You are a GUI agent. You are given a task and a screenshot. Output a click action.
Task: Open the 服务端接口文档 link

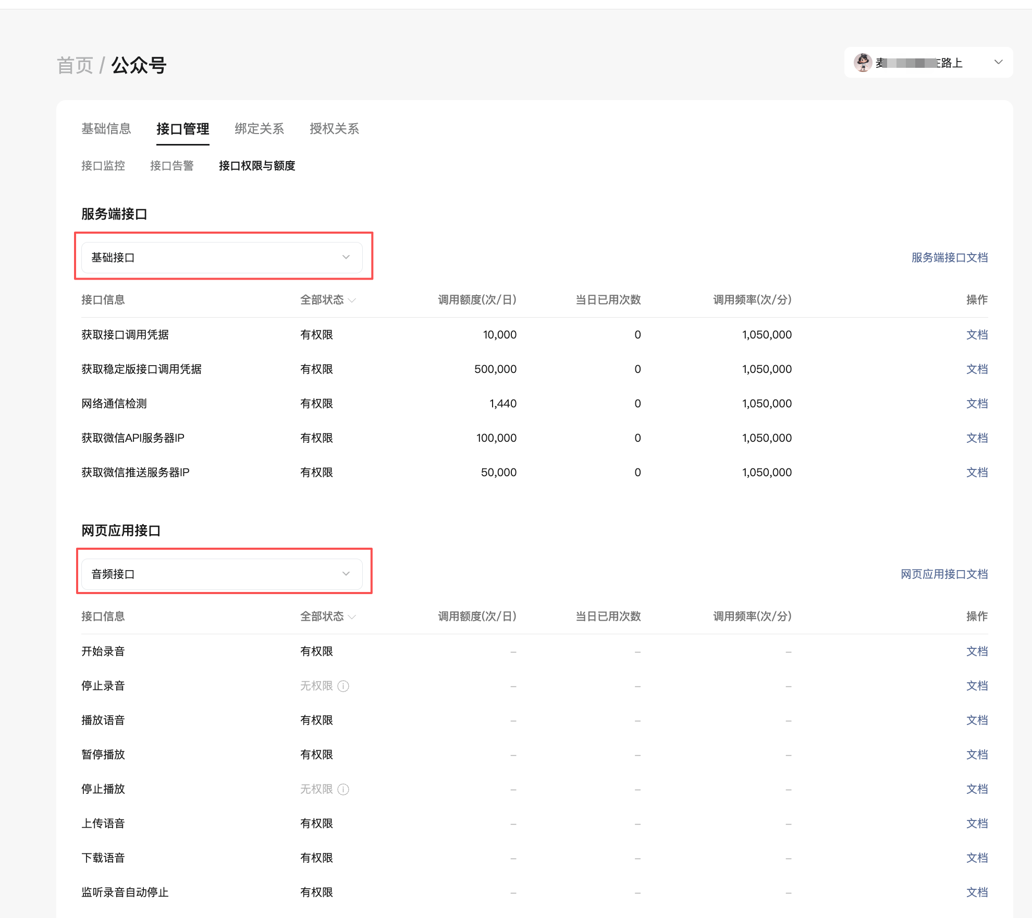[x=949, y=258]
